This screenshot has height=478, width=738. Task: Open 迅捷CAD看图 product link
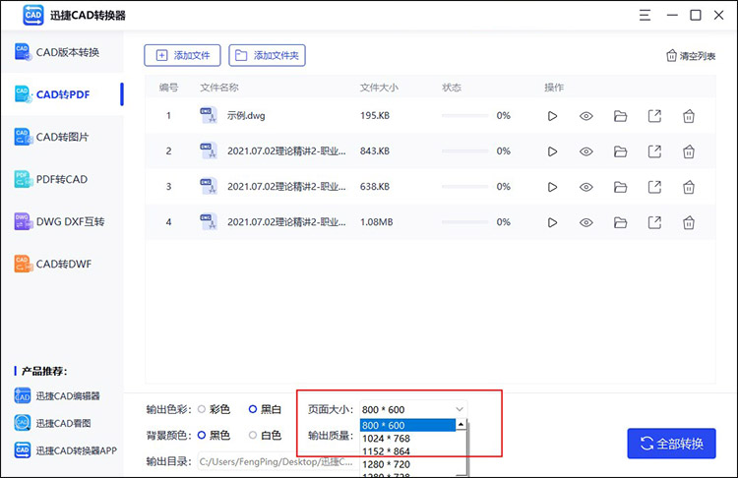tap(52, 423)
